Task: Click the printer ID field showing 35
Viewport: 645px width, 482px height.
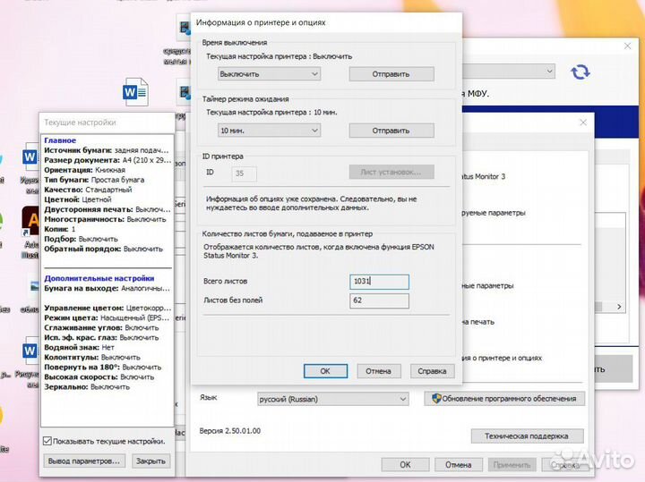Action: point(245,173)
